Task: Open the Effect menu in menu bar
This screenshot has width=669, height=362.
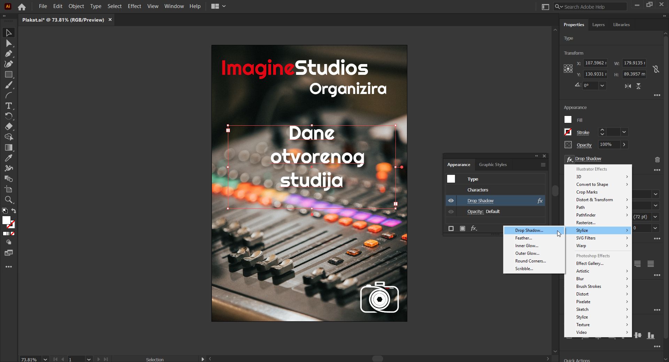Action: (134, 6)
